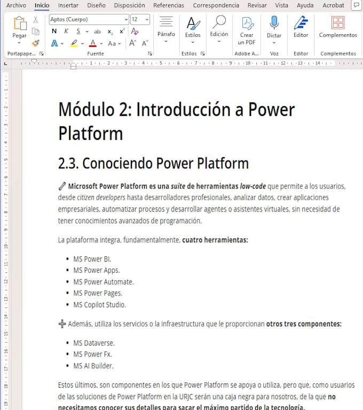
Task: Open underline style dropdown arrow
Action: tap(87, 31)
